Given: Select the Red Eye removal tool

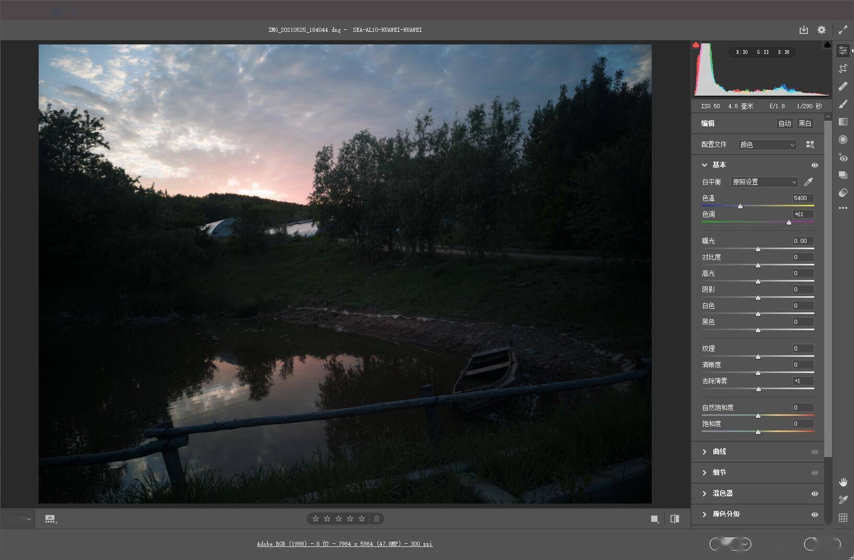Looking at the screenshot, I should tap(843, 157).
